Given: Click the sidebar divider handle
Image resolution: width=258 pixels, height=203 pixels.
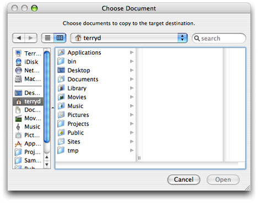Looking at the screenshot, I should [53, 108].
